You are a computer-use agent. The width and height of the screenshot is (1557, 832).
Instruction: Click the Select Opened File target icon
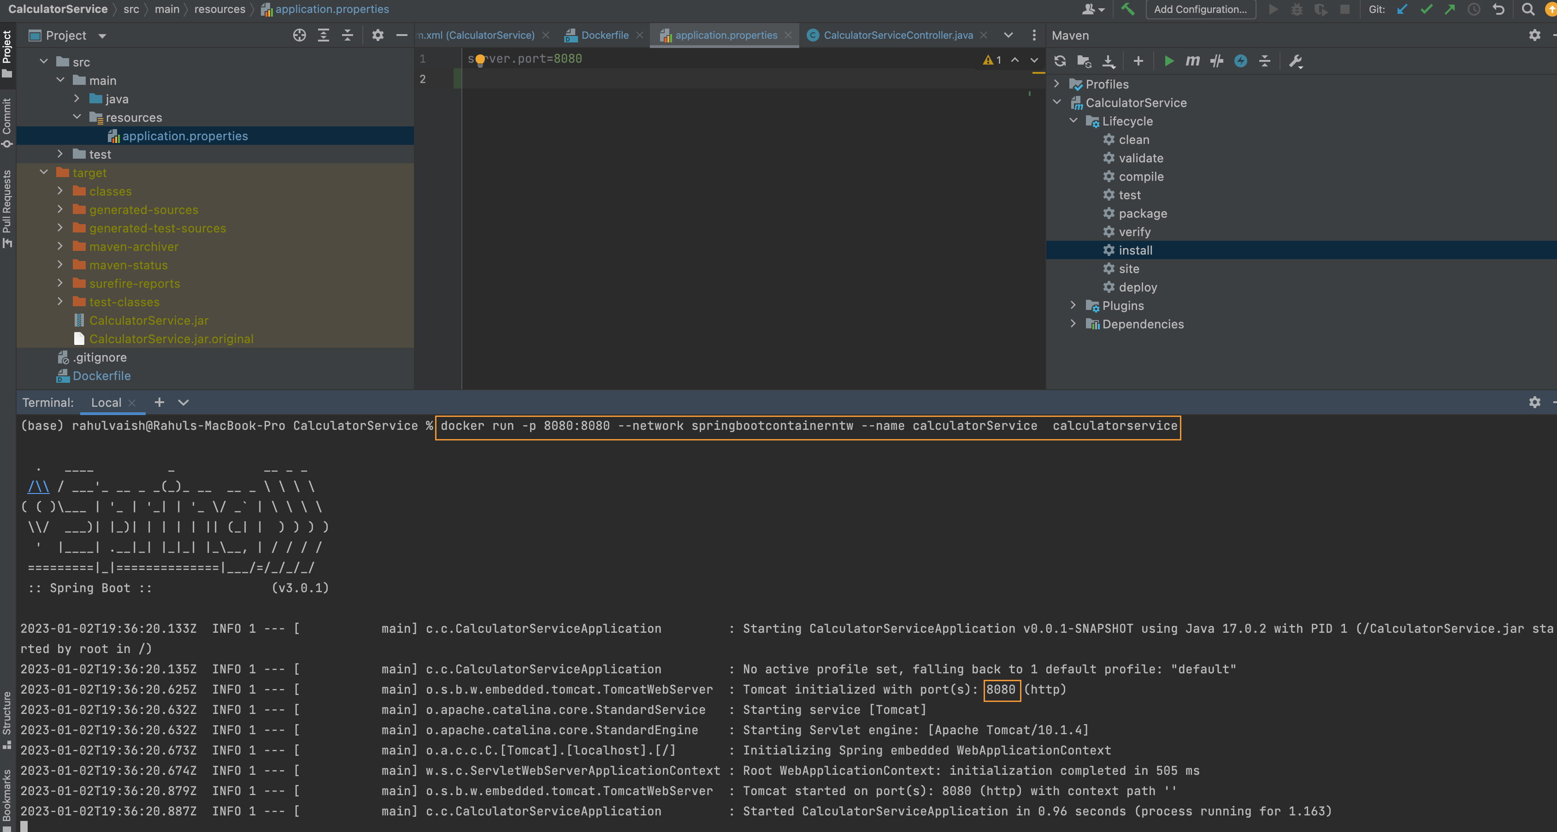(x=299, y=35)
